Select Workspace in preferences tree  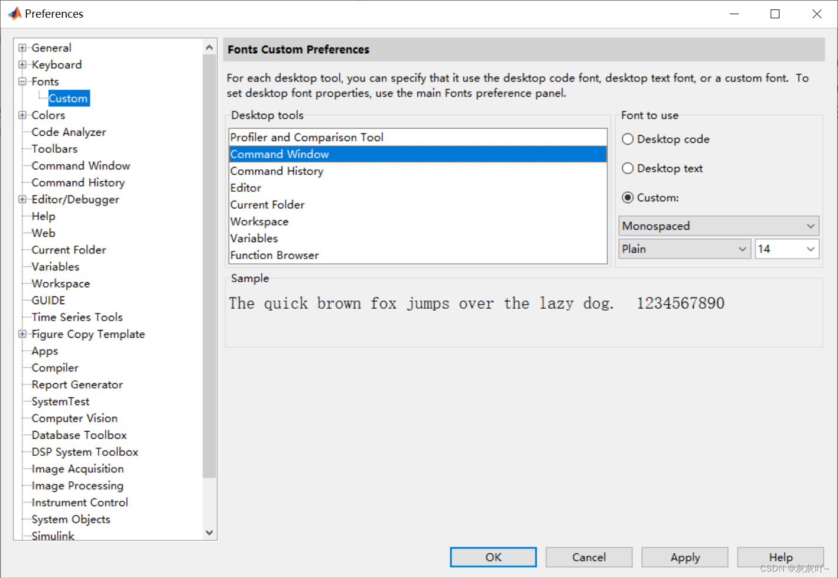click(61, 283)
